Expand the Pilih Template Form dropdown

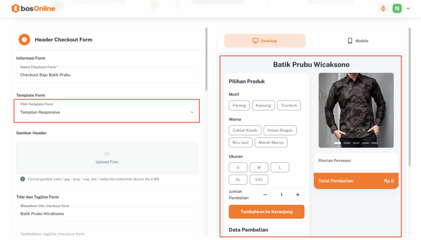192,112
